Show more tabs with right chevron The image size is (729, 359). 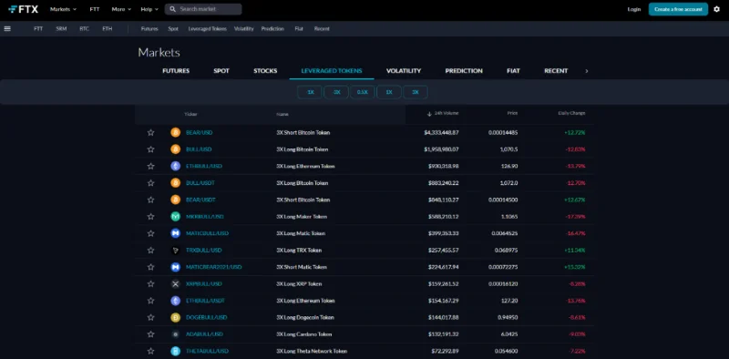(586, 71)
